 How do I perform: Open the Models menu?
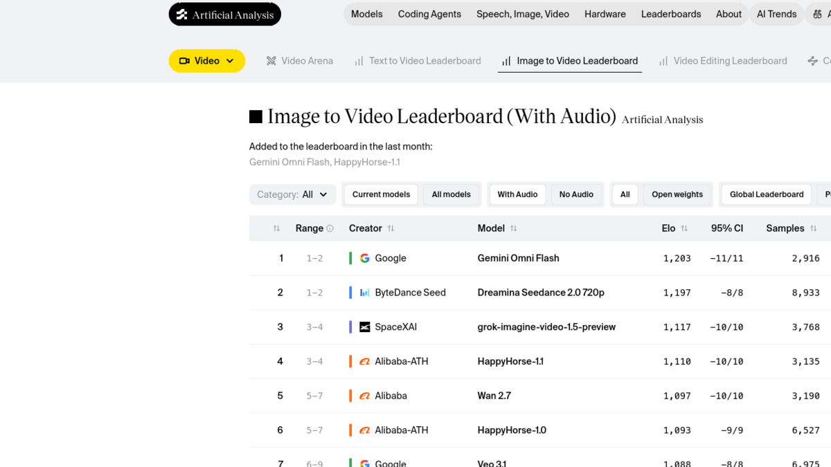pos(367,14)
